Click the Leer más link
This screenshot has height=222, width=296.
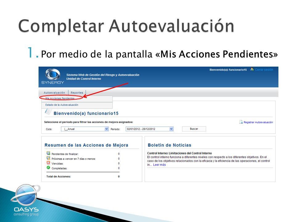click(x=159, y=165)
